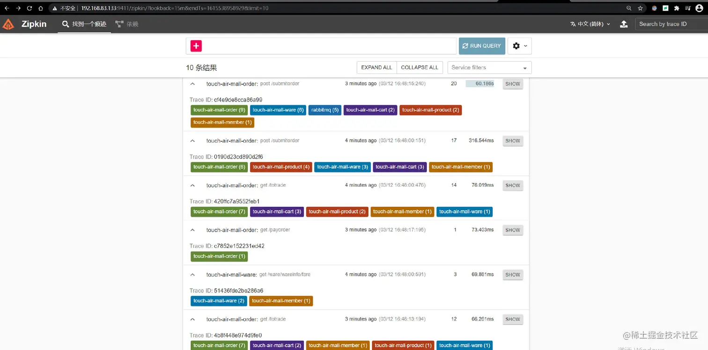Collapse trace cf4e9de8cca86a99 with its chevron
Image resolution: width=708 pixels, height=350 pixels.
tap(192, 84)
